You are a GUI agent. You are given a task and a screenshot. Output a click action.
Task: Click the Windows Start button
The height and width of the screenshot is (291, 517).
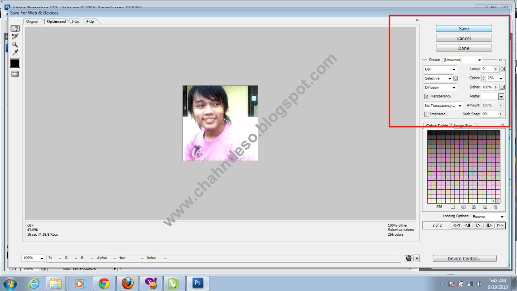10,283
